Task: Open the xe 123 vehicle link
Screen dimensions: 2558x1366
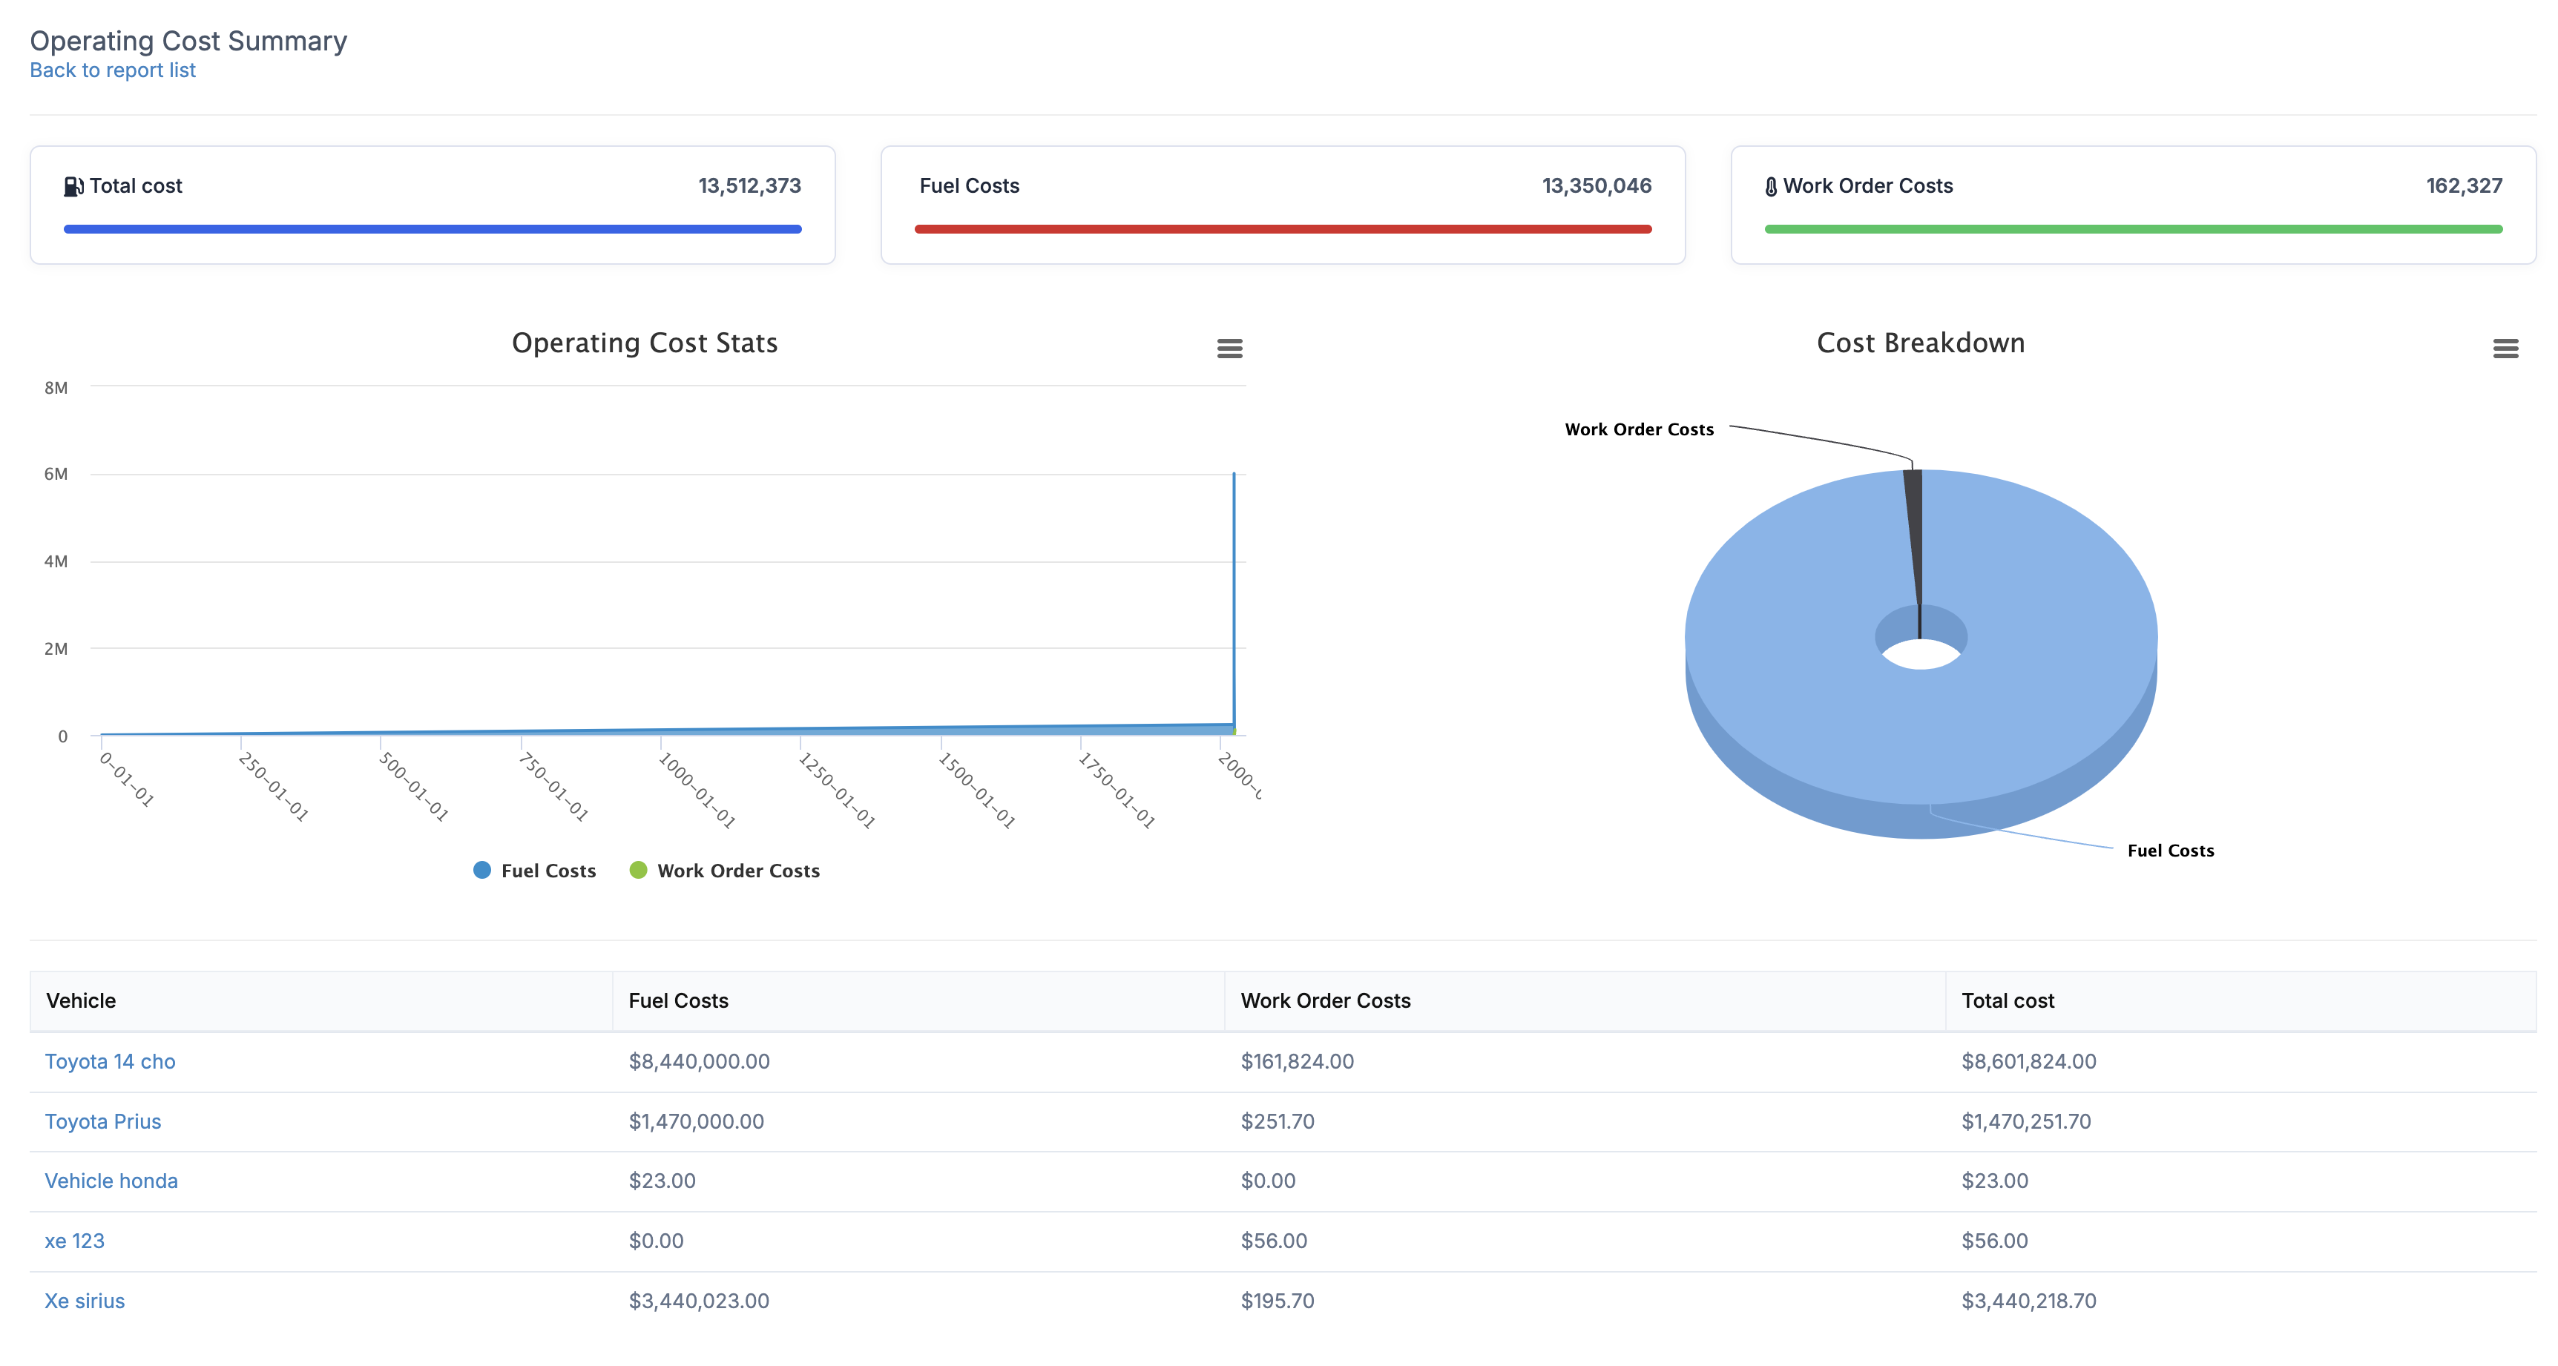Action: click(x=74, y=1241)
